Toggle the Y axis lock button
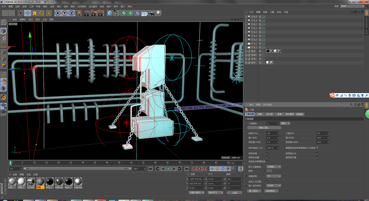 point(64,13)
